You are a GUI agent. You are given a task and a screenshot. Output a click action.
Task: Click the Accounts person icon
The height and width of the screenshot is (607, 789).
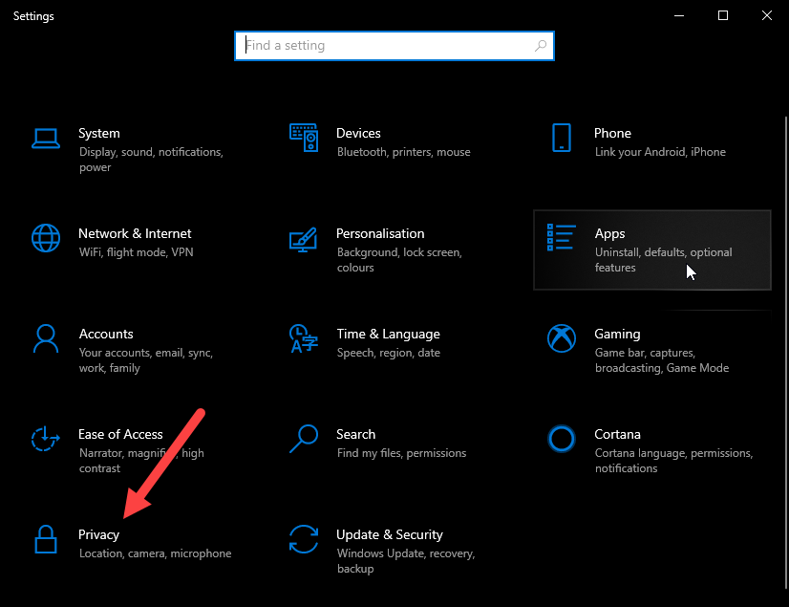pyautogui.click(x=46, y=338)
